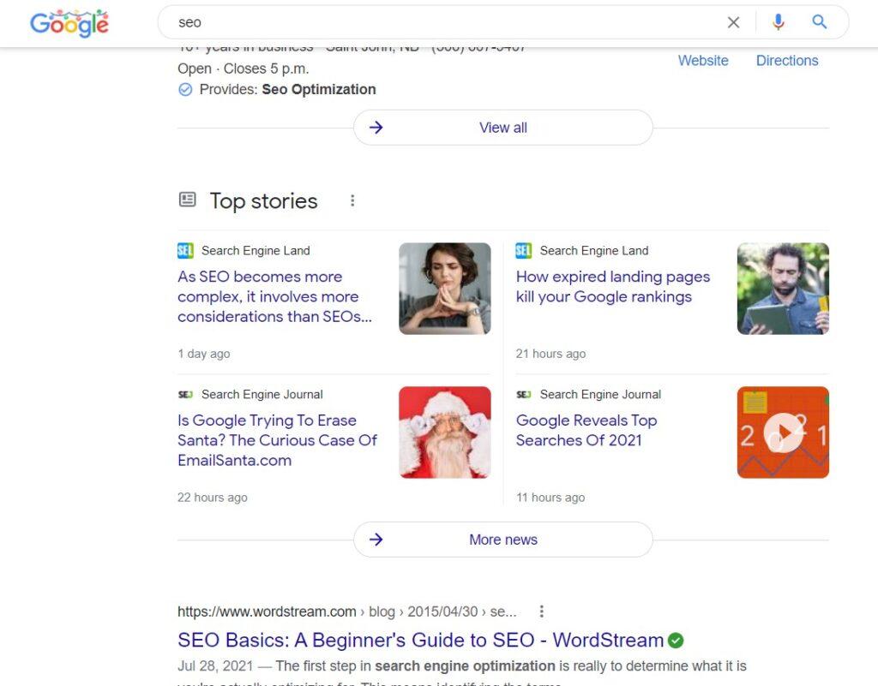Viewport: 878px width, 686px height.
Task: Click 'Open · Closes 5 p.m.' text
Action: [x=243, y=69]
